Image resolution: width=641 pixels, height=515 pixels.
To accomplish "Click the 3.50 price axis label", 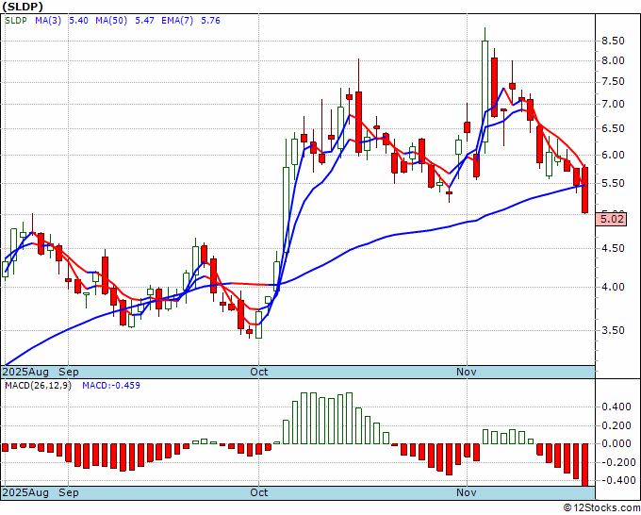I will [613, 330].
